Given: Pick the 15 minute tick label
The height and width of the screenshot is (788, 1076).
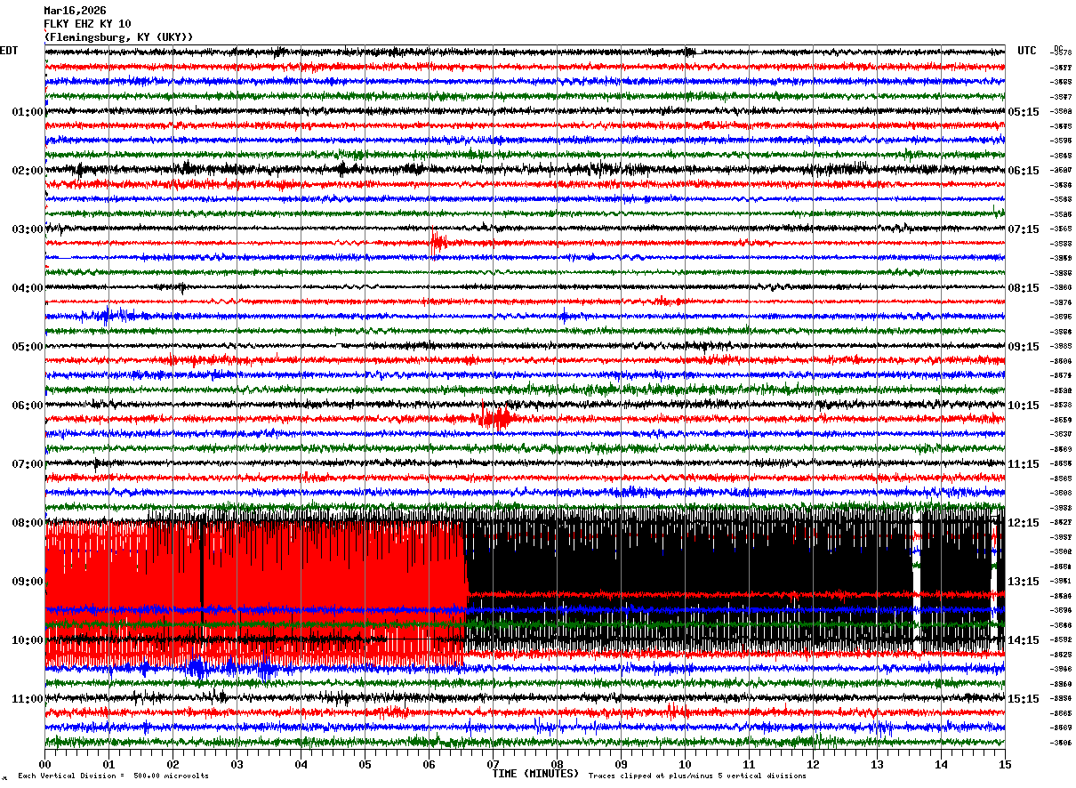Looking at the screenshot, I should [1005, 765].
